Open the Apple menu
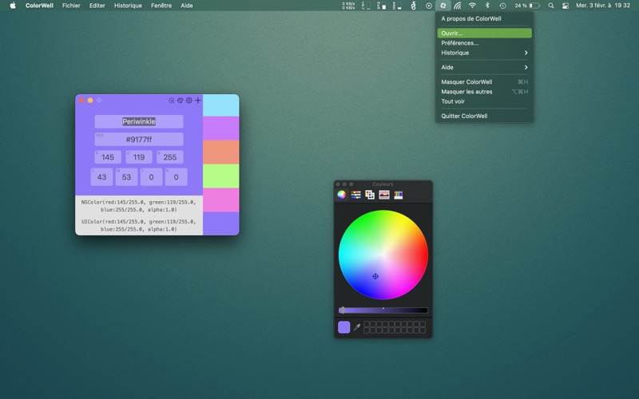Image resolution: width=639 pixels, height=399 pixels. [x=13, y=6]
